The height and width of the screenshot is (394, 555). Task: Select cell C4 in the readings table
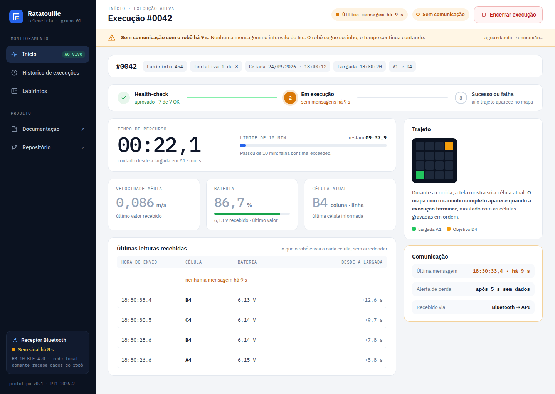188,320
